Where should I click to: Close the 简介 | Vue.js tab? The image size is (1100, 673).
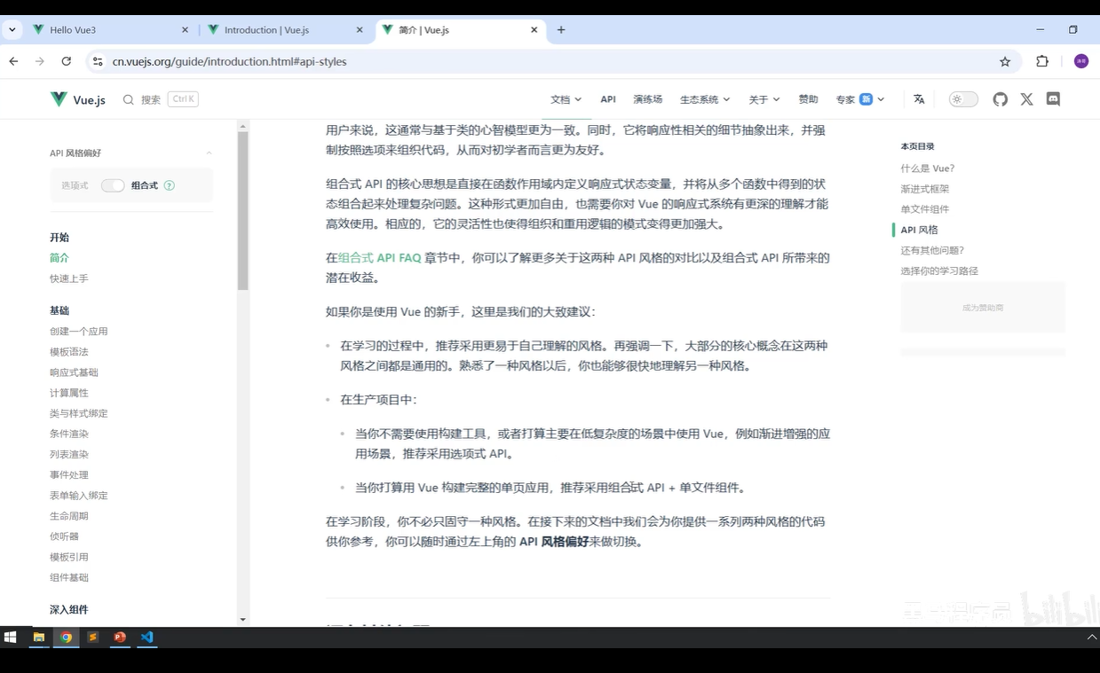(534, 29)
